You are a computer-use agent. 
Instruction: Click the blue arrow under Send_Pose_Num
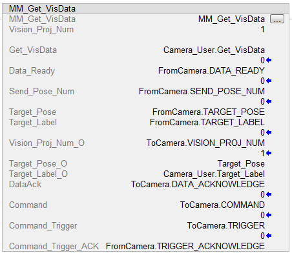(269, 101)
